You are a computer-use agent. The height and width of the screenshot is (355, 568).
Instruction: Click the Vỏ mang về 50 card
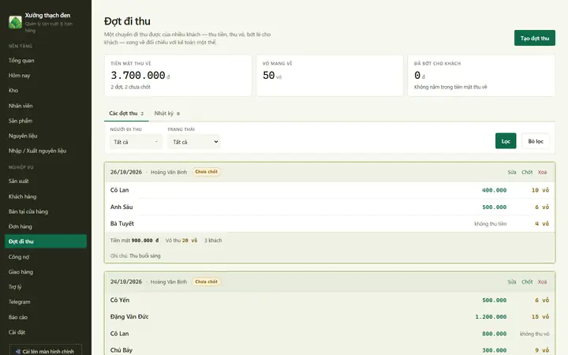point(330,76)
